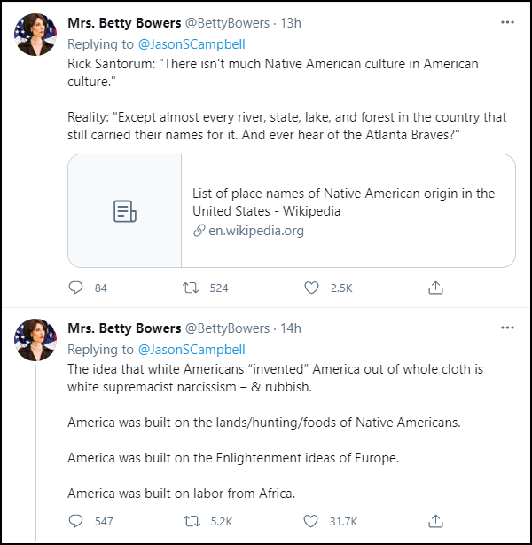Reply to the Rick Santorum tweet
Screen dimensions: 532x545
click(75, 288)
